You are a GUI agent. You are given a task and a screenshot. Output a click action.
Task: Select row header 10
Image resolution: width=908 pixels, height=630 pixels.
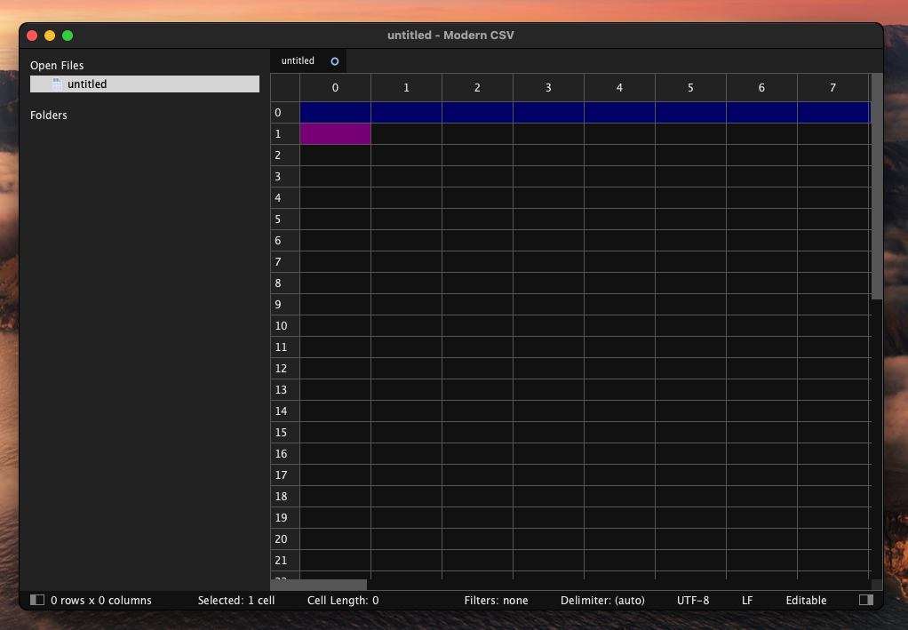pyautogui.click(x=284, y=326)
